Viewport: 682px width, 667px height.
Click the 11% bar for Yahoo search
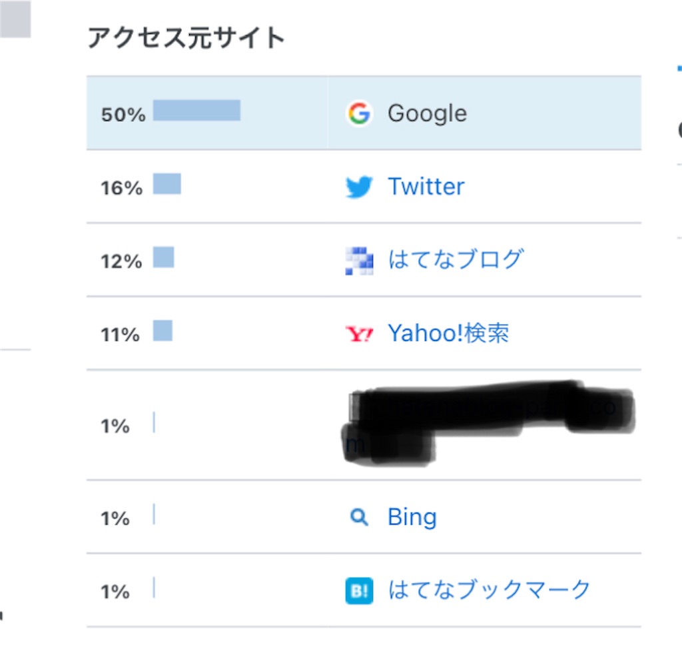click(x=163, y=331)
